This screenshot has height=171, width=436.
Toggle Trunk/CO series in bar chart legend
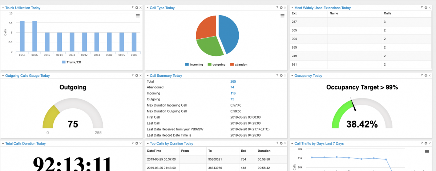(x=71, y=62)
